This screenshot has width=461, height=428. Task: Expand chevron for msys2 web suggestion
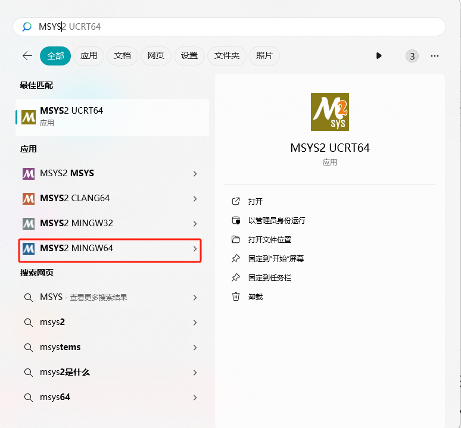tap(195, 323)
